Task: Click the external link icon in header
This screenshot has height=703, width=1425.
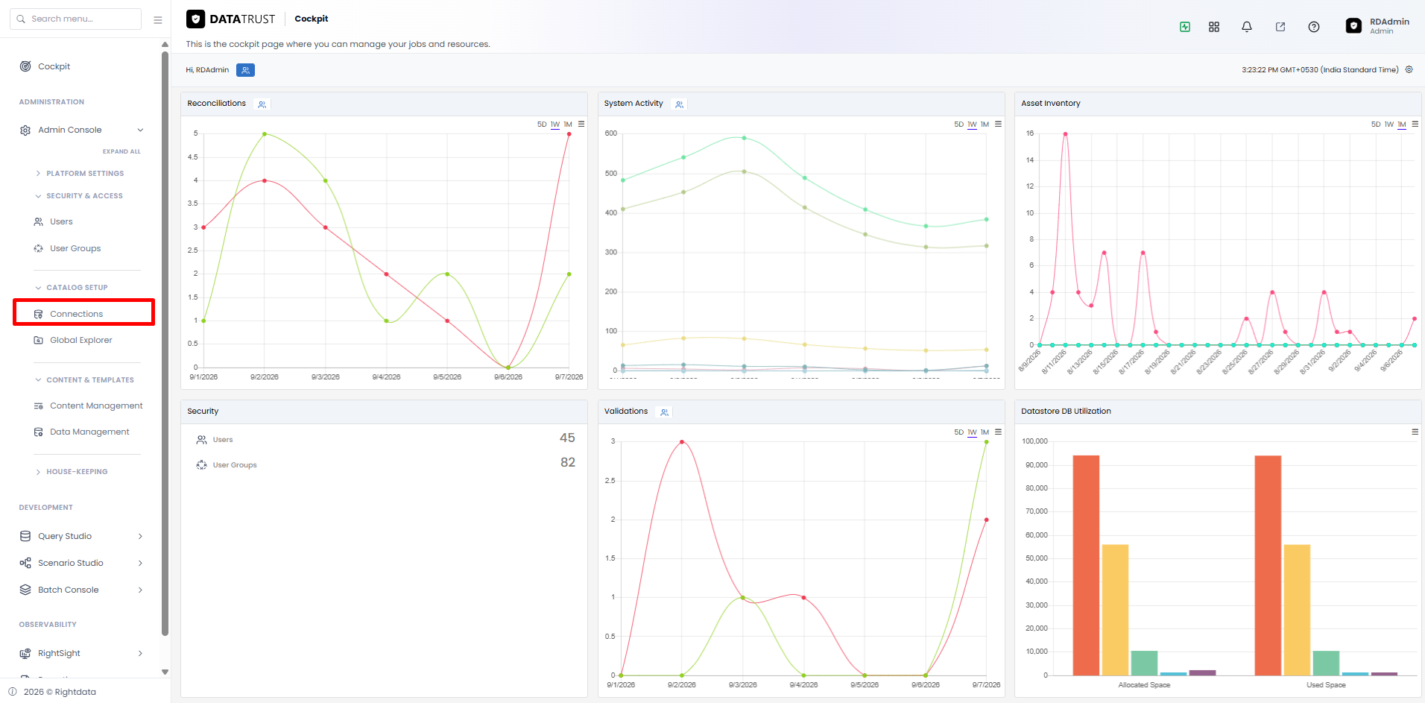Action: (1280, 27)
